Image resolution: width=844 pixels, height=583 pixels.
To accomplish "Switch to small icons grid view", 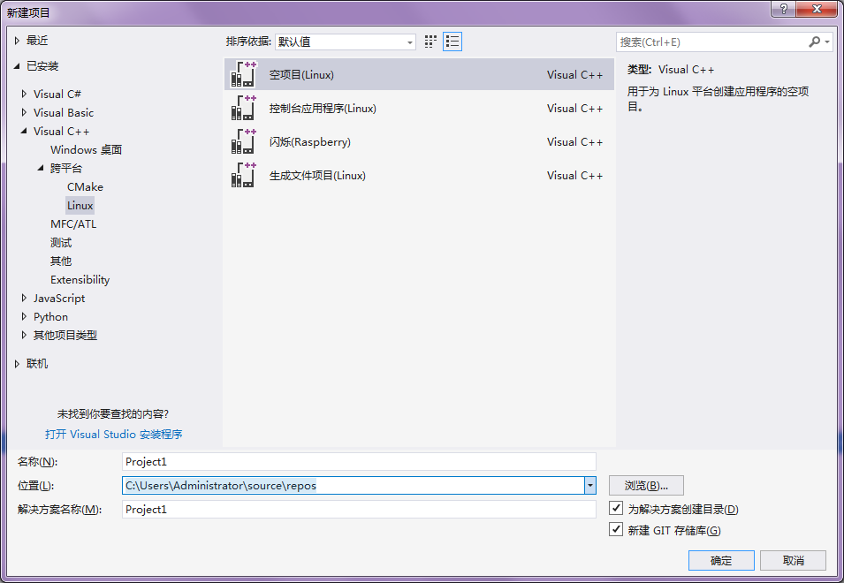I will 430,42.
